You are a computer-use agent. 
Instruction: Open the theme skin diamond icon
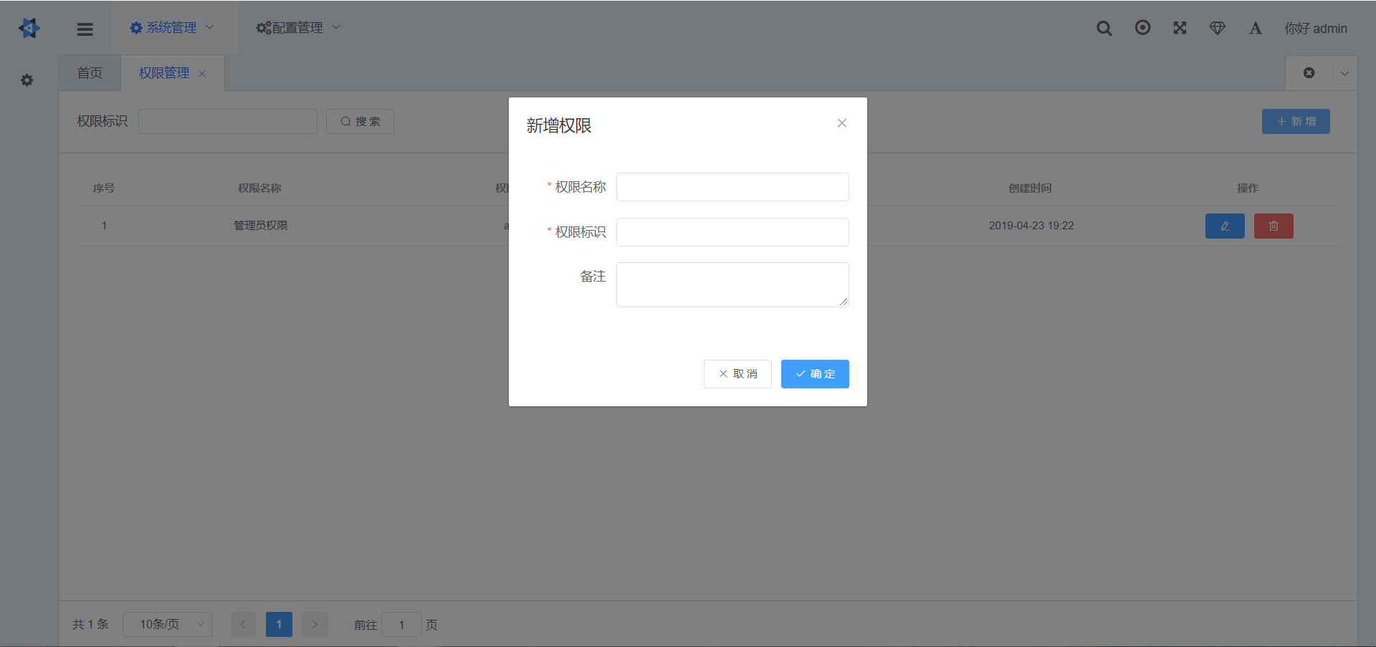click(x=1217, y=28)
